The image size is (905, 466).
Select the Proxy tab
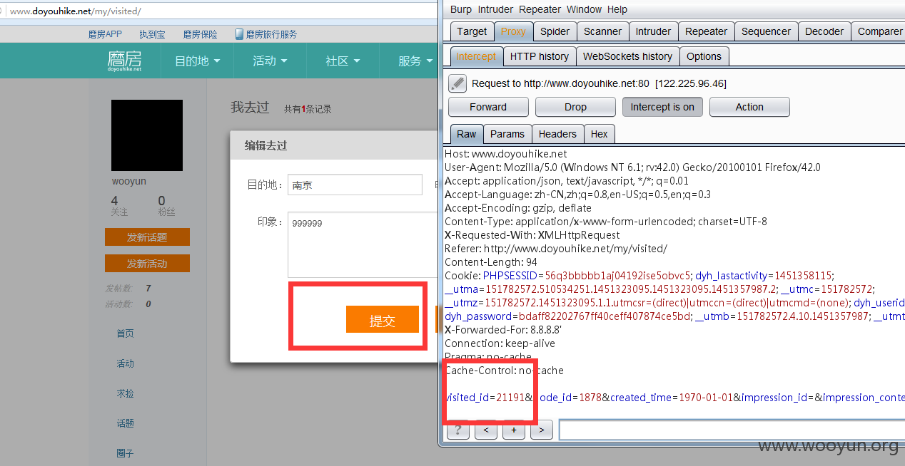click(x=513, y=31)
